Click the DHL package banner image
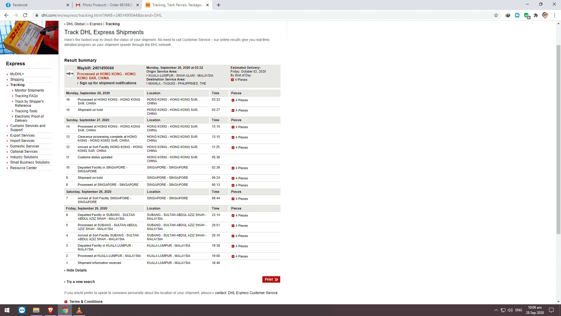This screenshot has height=316, width=561. pyautogui.click(x=29, y=37)
